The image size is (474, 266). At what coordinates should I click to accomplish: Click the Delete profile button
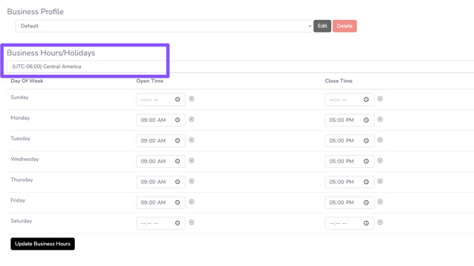point(344,26)
